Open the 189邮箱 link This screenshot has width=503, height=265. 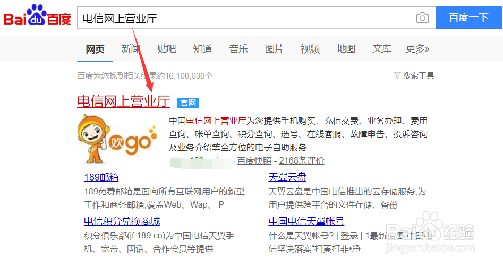tap(101, 177)
